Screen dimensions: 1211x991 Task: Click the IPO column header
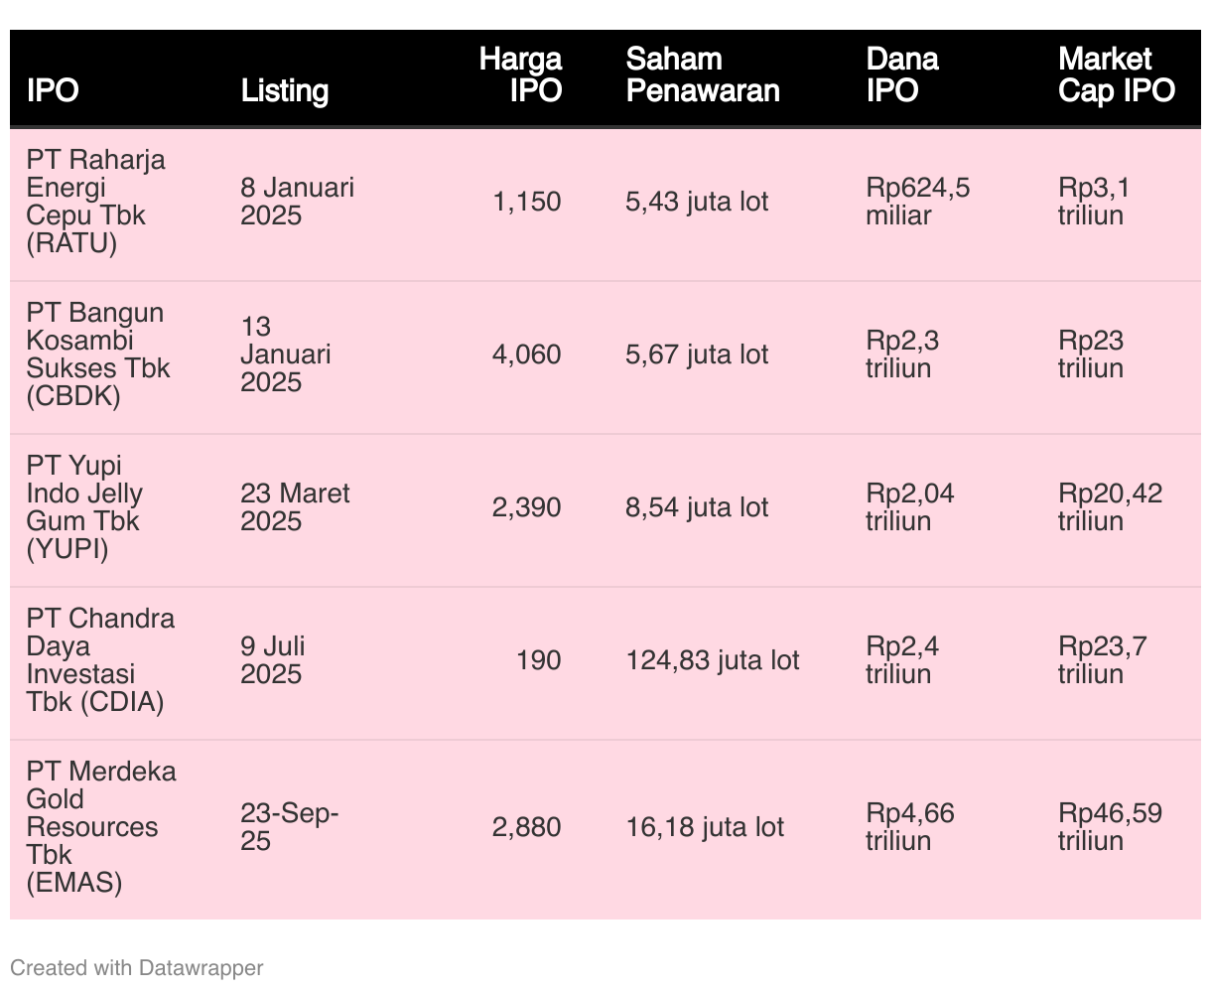pos(53,90)
